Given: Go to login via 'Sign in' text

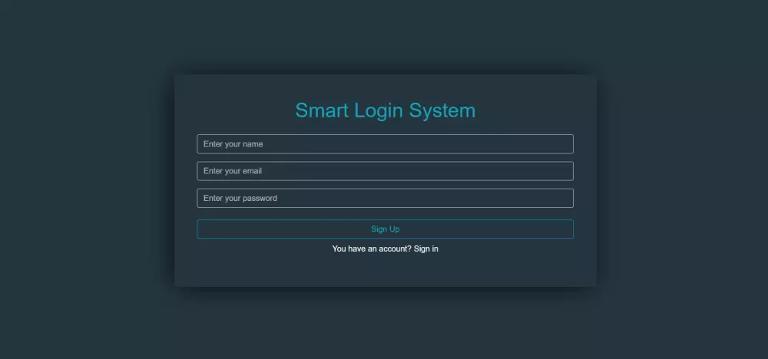Looking at the screenshot, I should click(x=425, y=249).
